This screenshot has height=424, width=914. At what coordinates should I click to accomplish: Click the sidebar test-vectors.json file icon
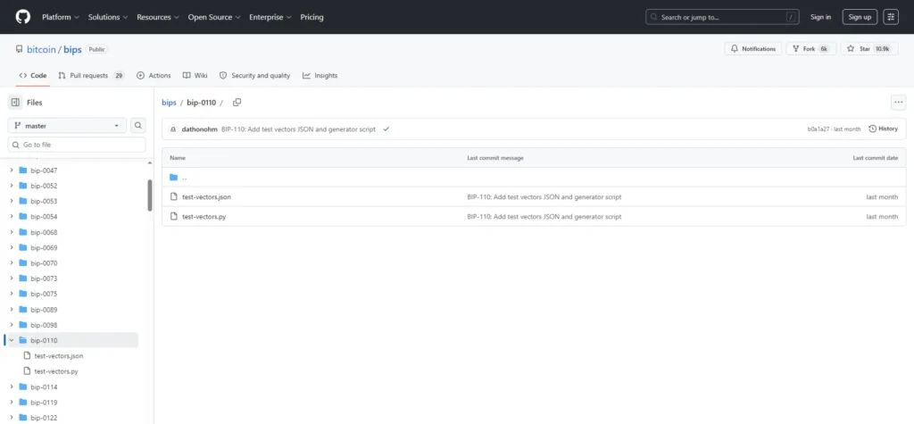(26, 356)
